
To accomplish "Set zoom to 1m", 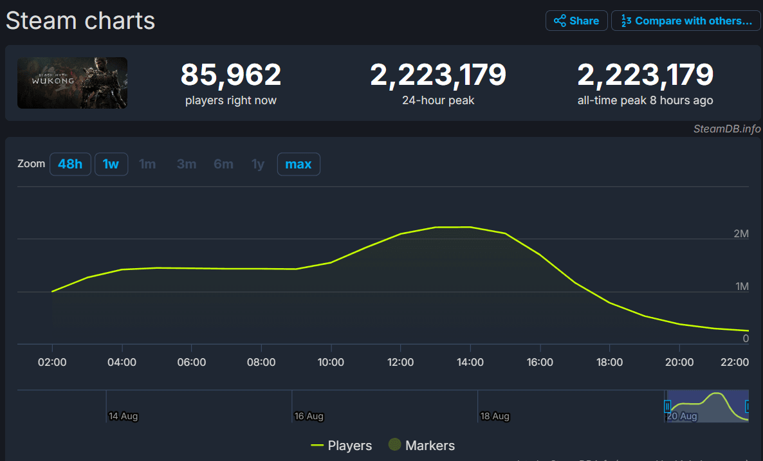I will point(147,164).
